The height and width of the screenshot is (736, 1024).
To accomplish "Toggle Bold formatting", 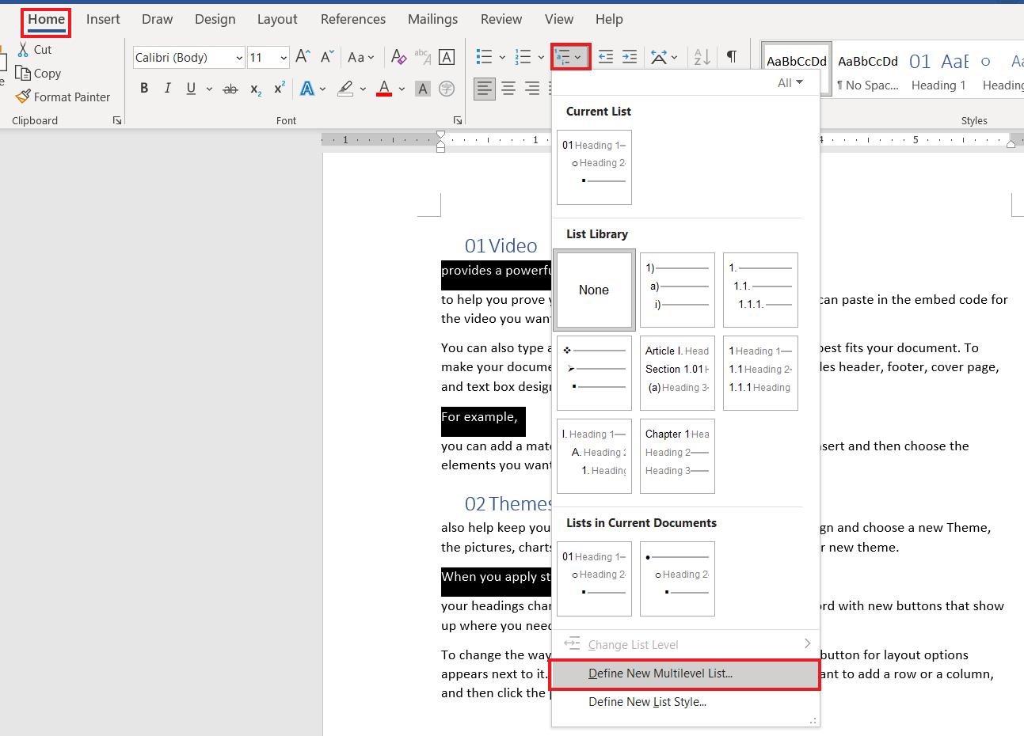I will pyautogui.click(x=144, y=89).
